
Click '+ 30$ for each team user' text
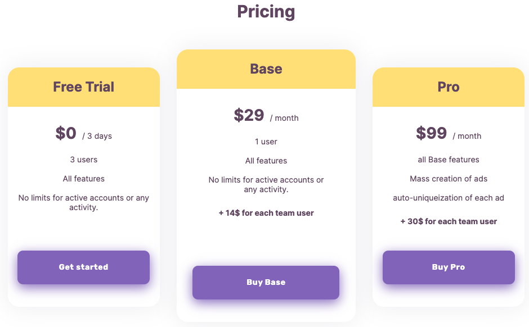pyautogui.click(x=449, y=221)
